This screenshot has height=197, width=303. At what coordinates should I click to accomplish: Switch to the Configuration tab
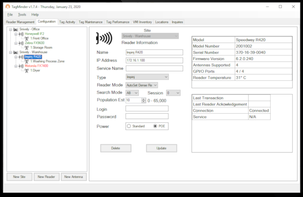click(x=47, y=22)
